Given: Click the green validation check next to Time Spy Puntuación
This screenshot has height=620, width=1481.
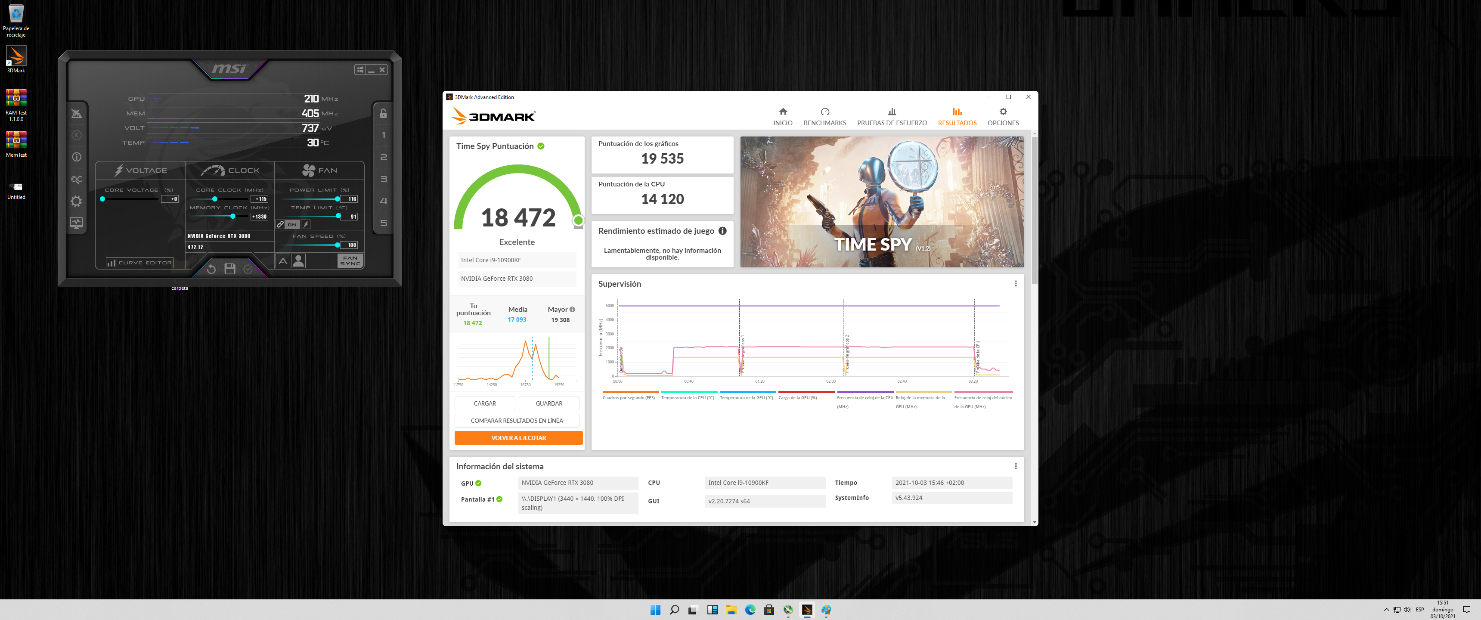Looking at the screenshot, I should tap(541, 146).
